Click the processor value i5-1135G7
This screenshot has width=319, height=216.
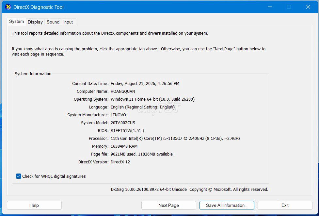point(175,139)
